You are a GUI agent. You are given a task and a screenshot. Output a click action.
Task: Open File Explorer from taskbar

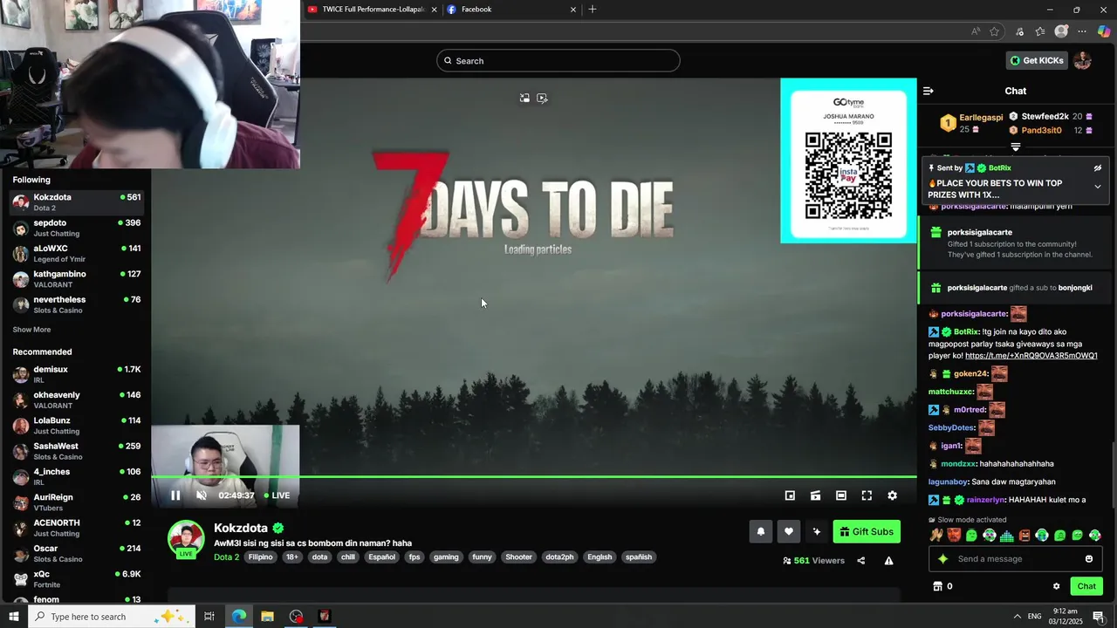267,616
